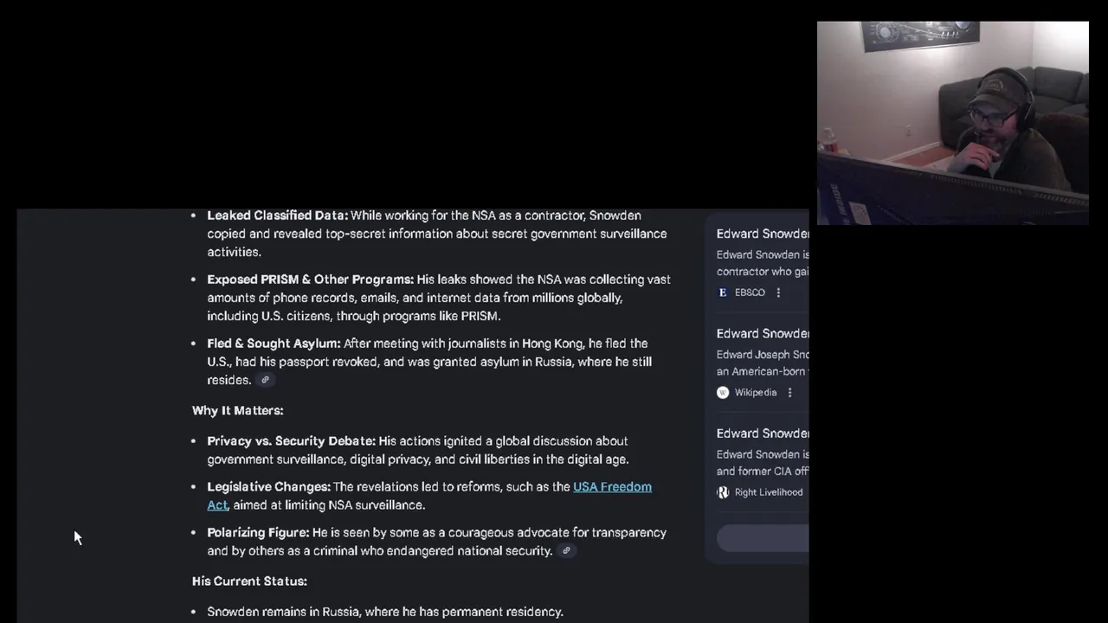Open the Wikipedia Edward Snowden card title
Viewport: 1108px width, 623px height.
763,333
